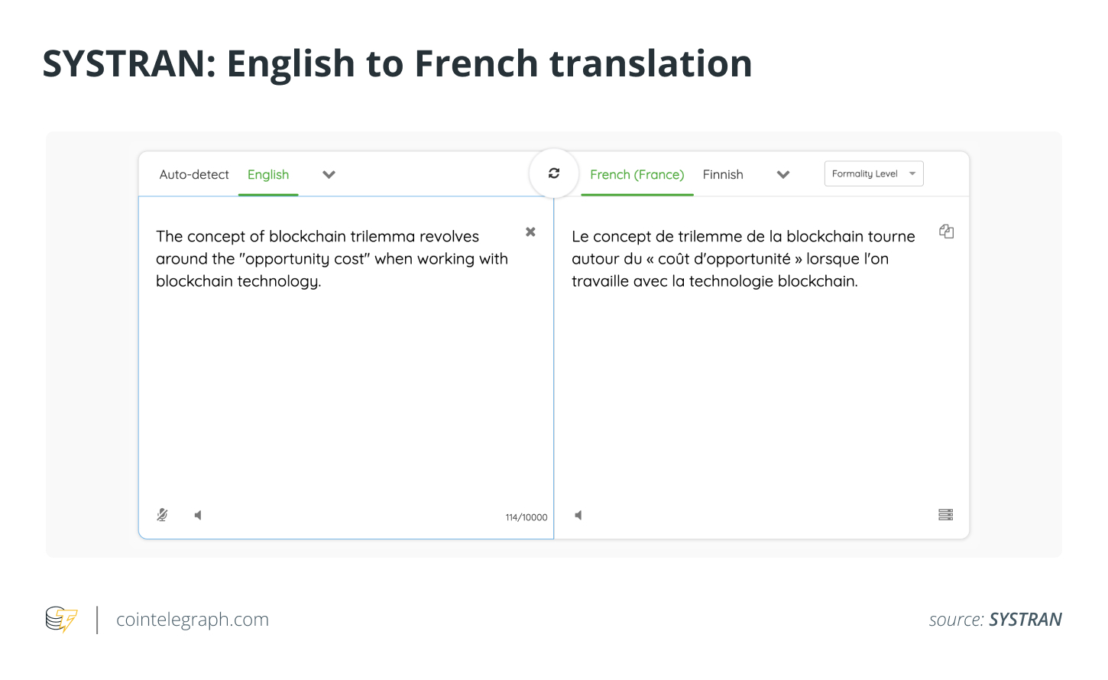The width and height of the screenshot is (1108, 680).
Task: Switch target language to Finnish
Action: [x=723, y=174]
